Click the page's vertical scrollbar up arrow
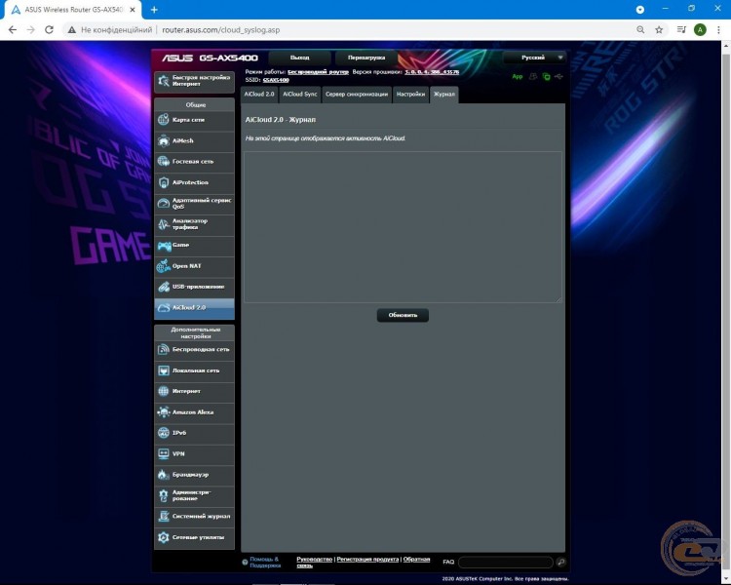 pos(726,46)
